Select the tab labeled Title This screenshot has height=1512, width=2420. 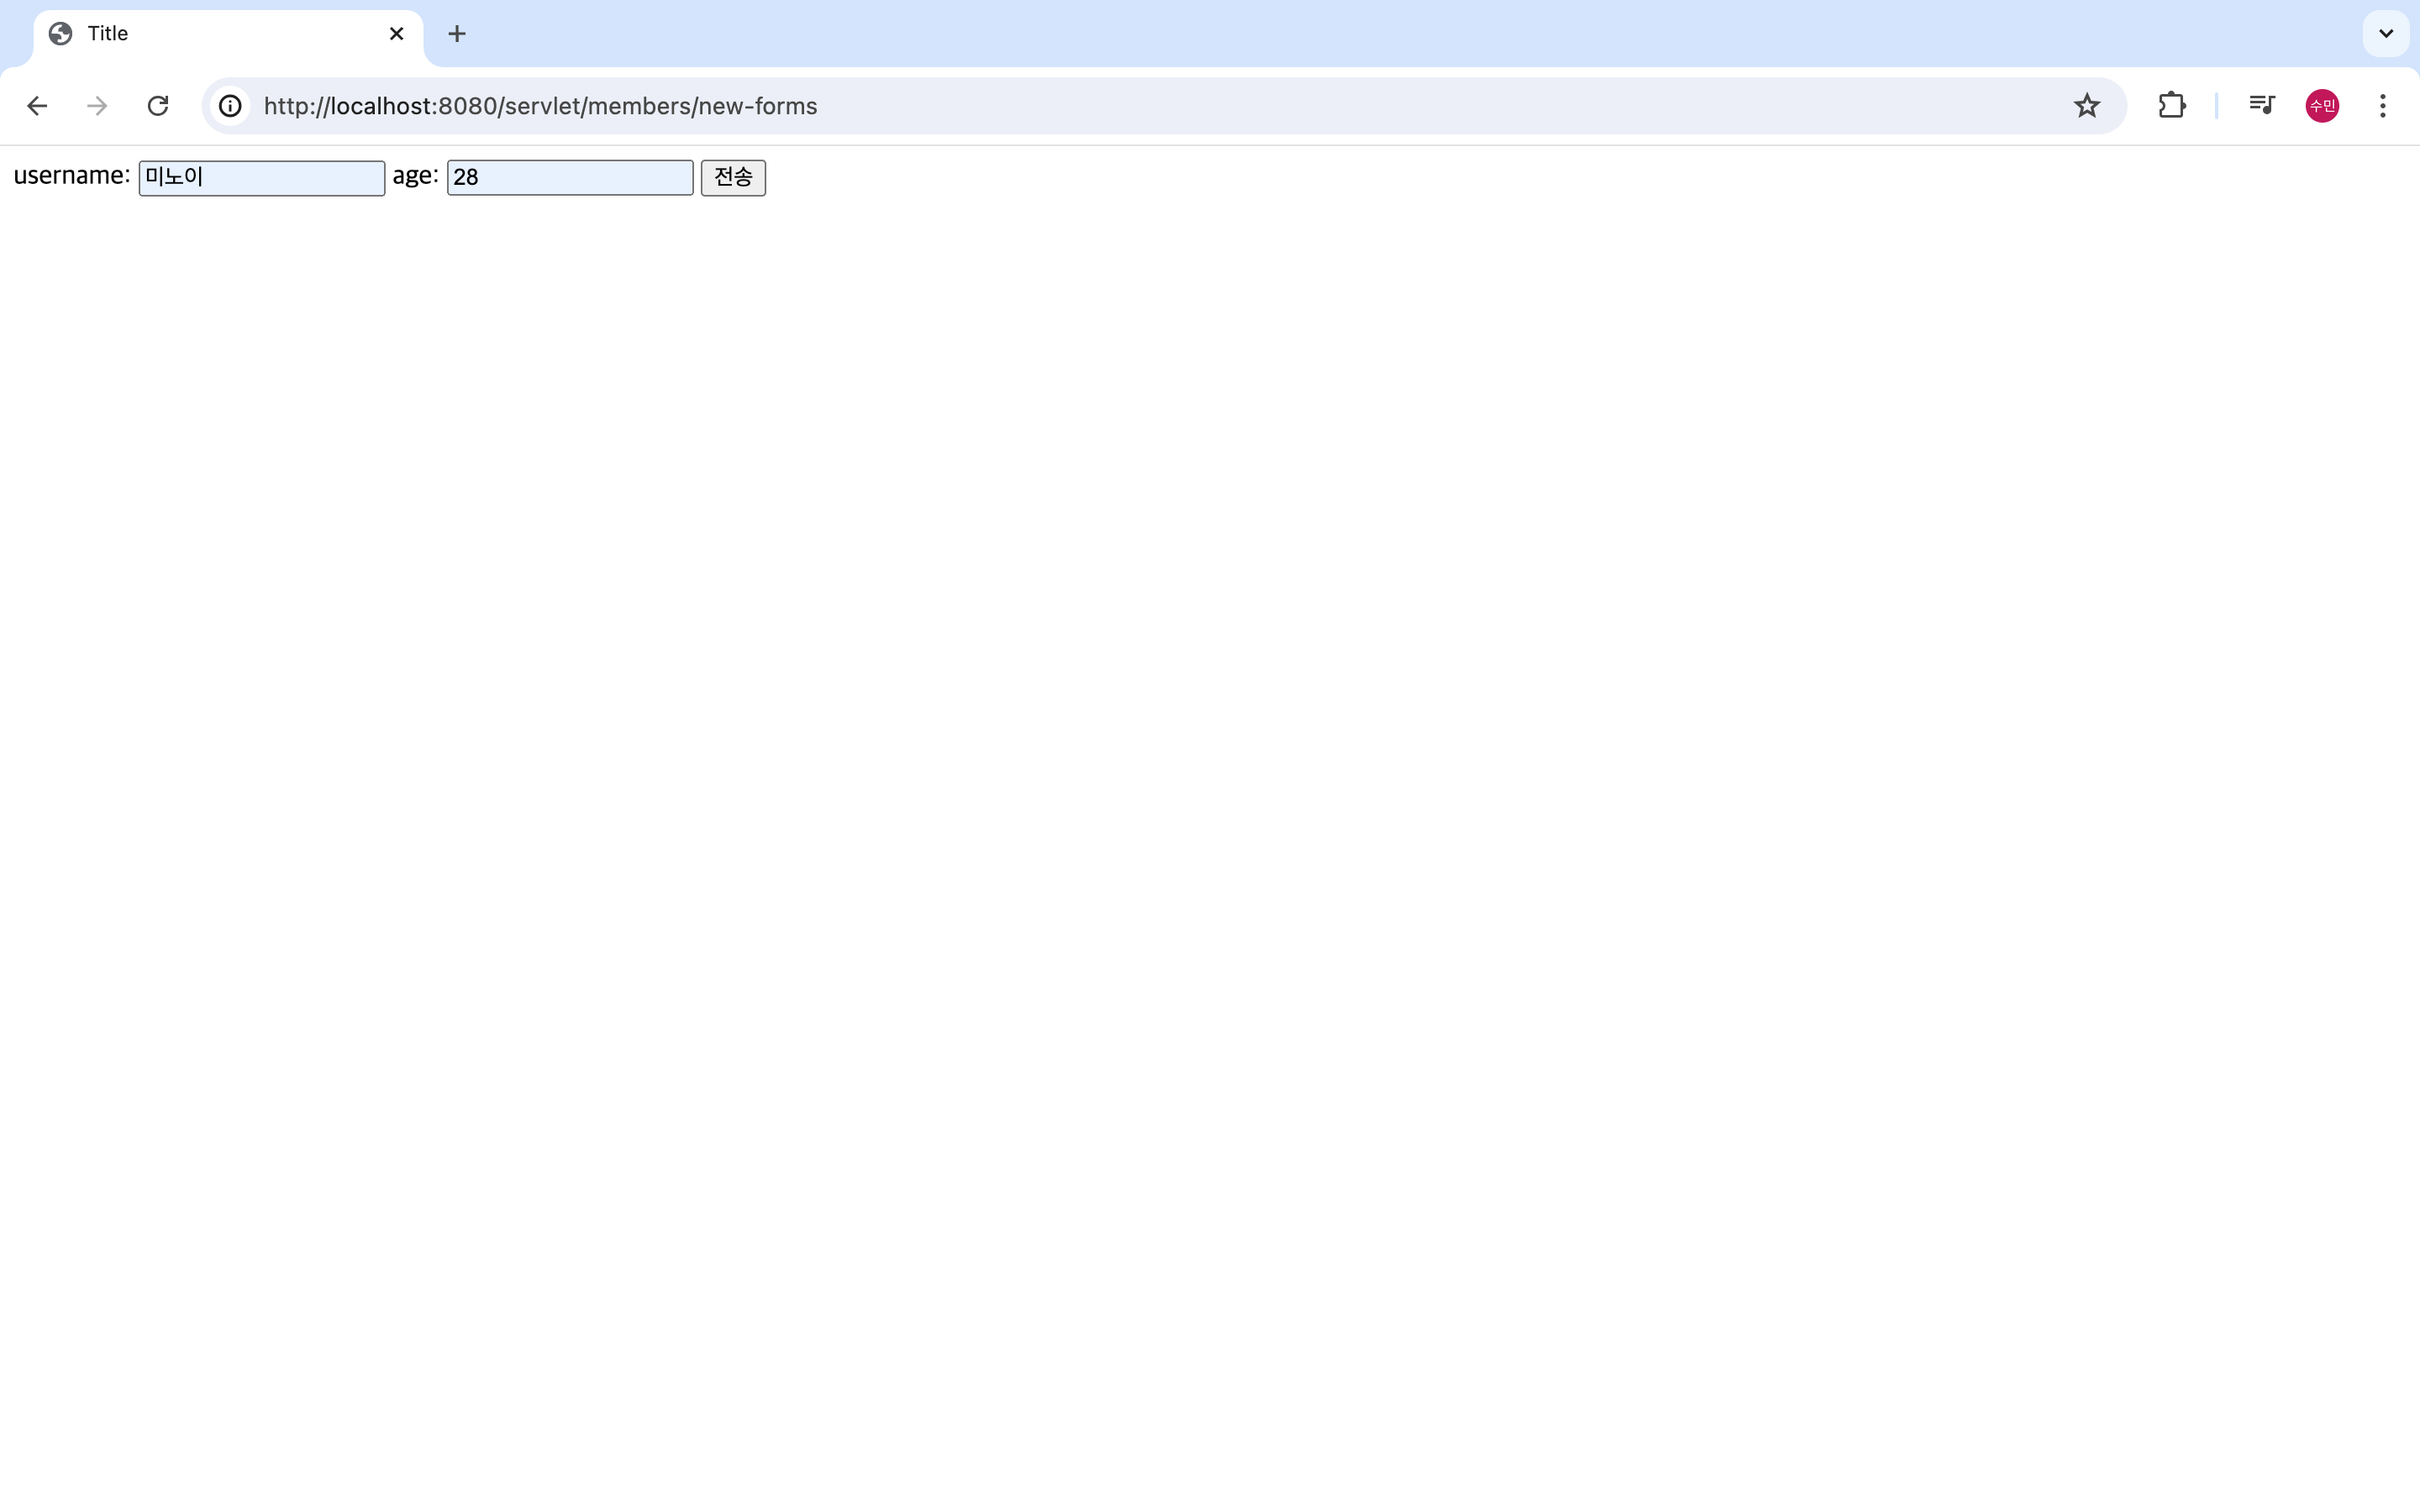point(220,34)
